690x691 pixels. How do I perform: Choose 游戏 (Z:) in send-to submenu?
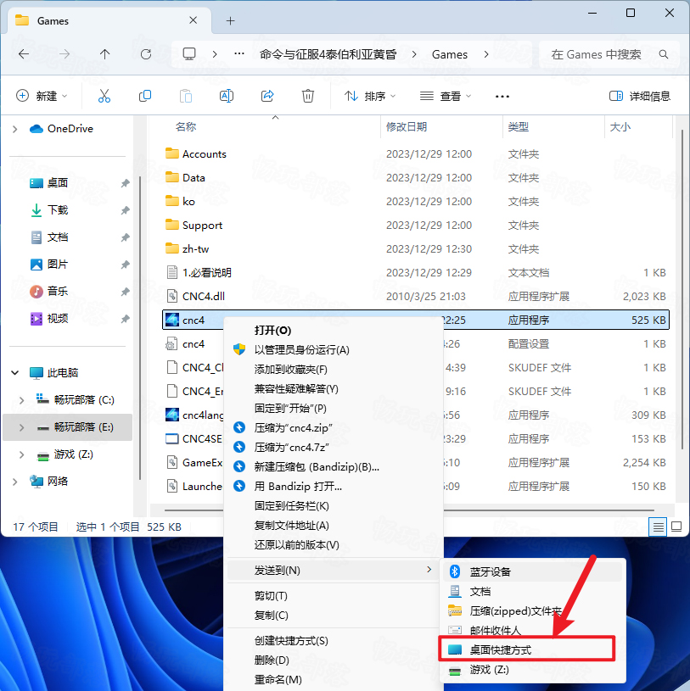(x=532, y=670)
